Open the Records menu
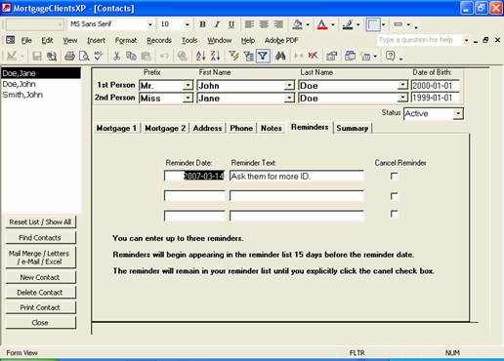The width and height of the screenshot is (504, 361). coord(159,40)
